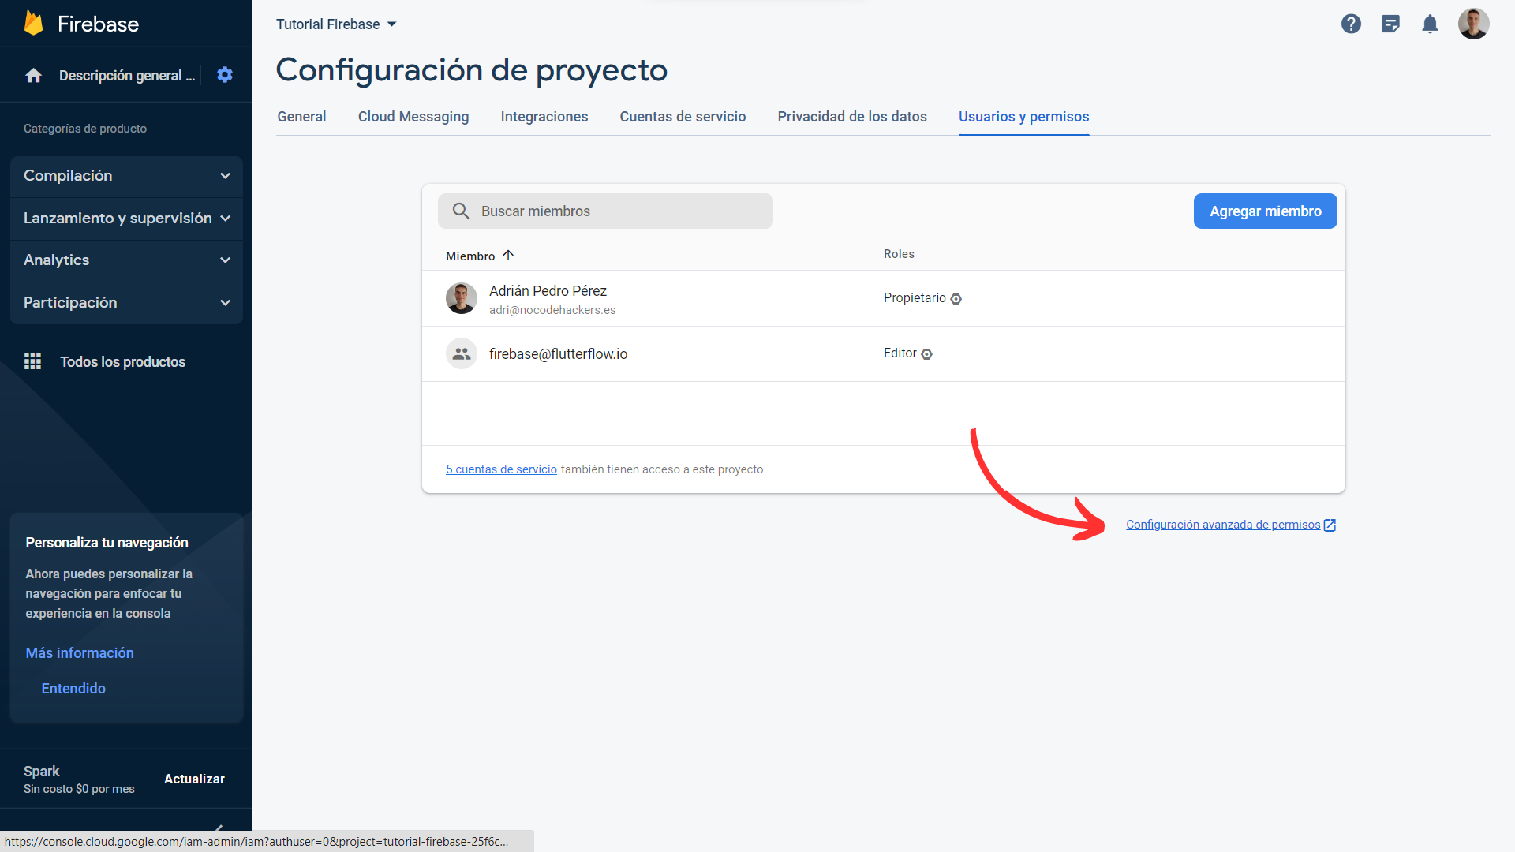Click the Agregar miembro button

pos(1265,211)
